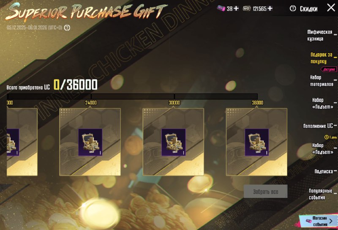Select the 30000 UC crate reward
Image resolution: width=338 pixels, height=230 pixels.
(174, 142)
